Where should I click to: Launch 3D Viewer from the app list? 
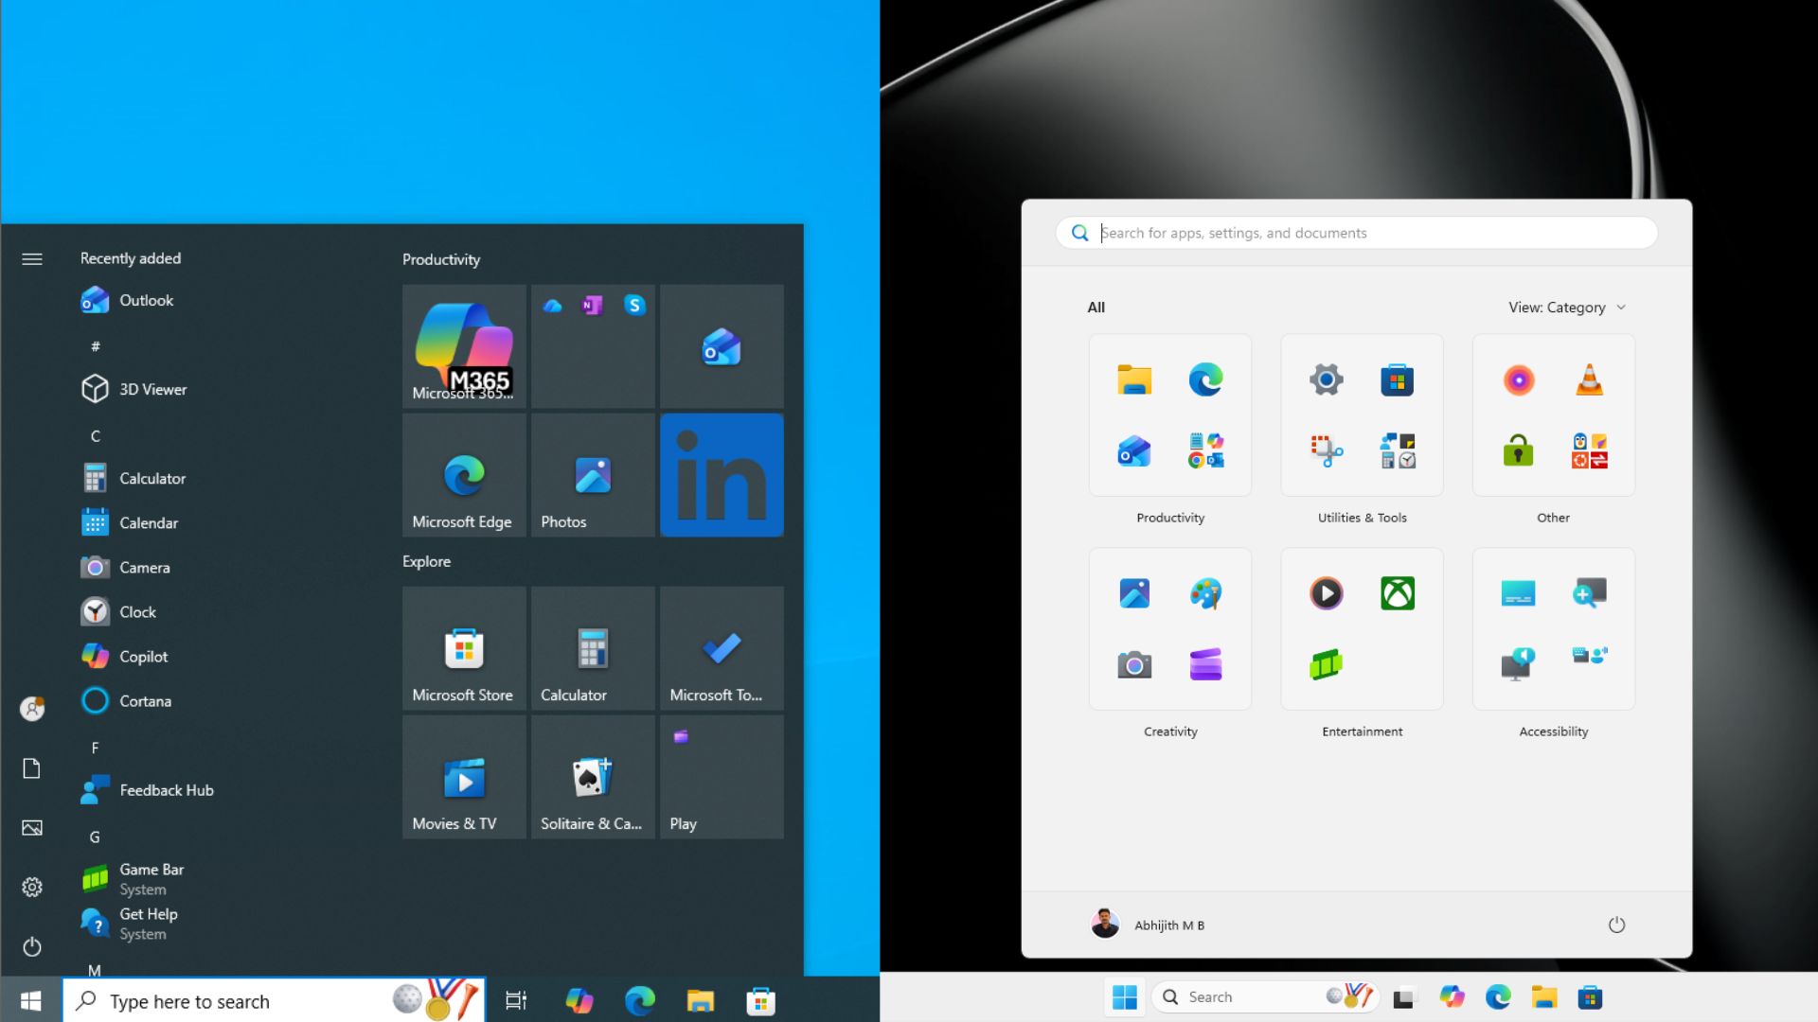134,389
